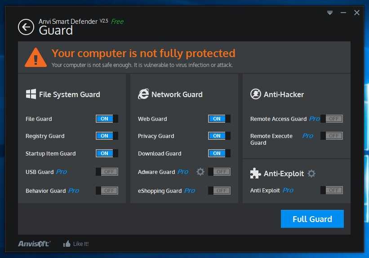369x258 pixels.
Task: Click the Free edition label
Action: [117, 21]
